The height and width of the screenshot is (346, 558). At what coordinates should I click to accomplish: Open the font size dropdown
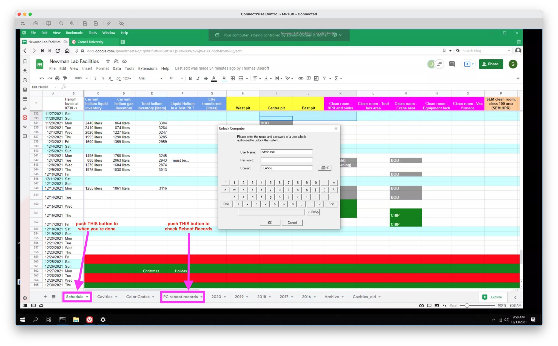(x=176, y=78)
